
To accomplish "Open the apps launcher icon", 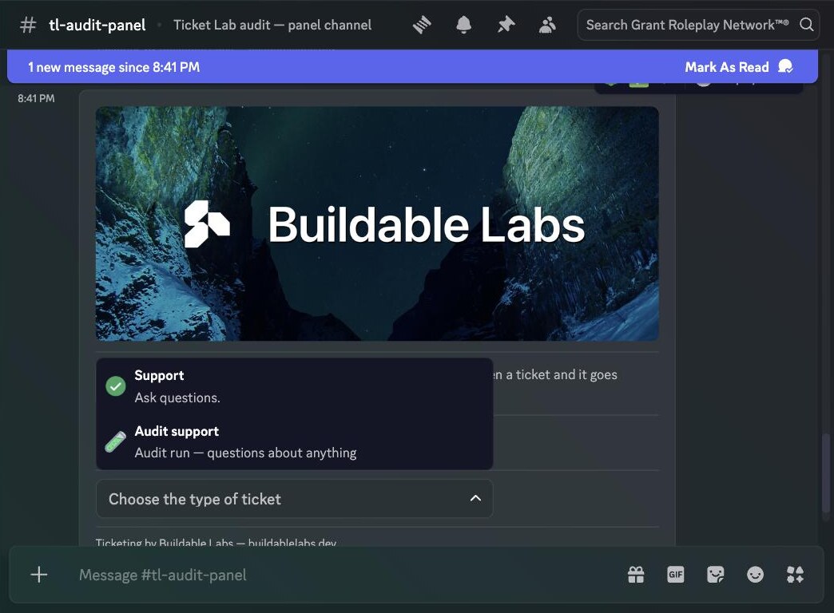I will point(795,574).
